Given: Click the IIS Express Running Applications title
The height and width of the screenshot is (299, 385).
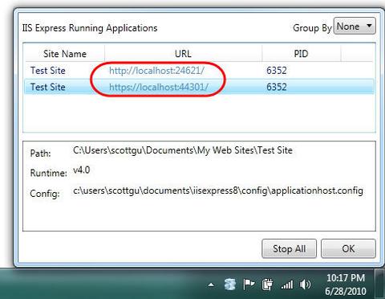Looking at the screenshot, I should [90, 28].
